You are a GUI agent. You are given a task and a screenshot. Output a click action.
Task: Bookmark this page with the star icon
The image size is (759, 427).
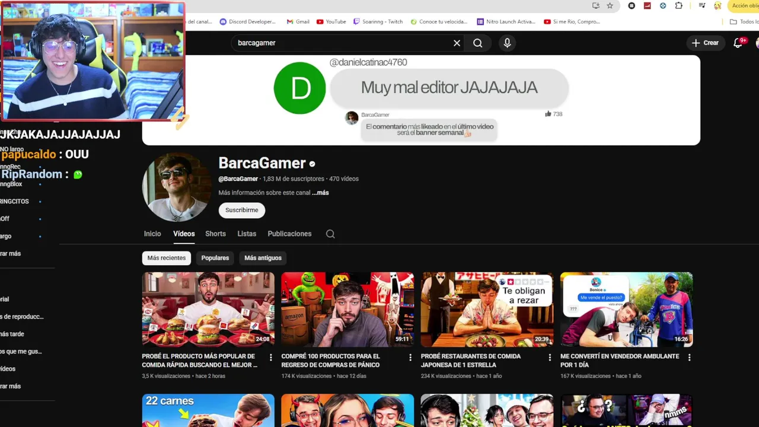610,5
